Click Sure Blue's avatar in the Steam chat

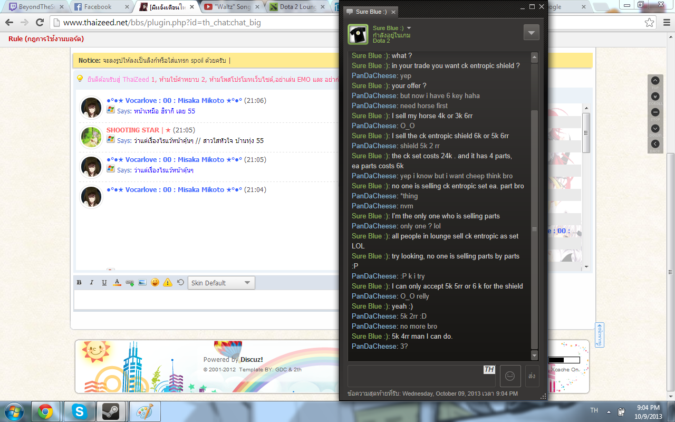tap(358, 34)
